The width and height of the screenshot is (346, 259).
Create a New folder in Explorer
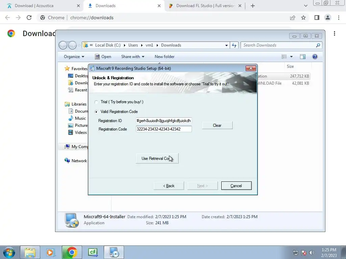point(165,57)
